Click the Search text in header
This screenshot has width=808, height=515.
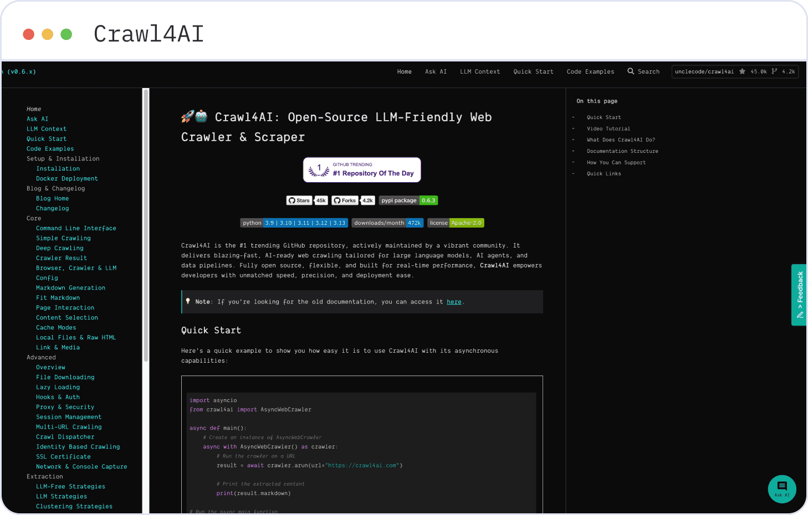click(648, 72)
